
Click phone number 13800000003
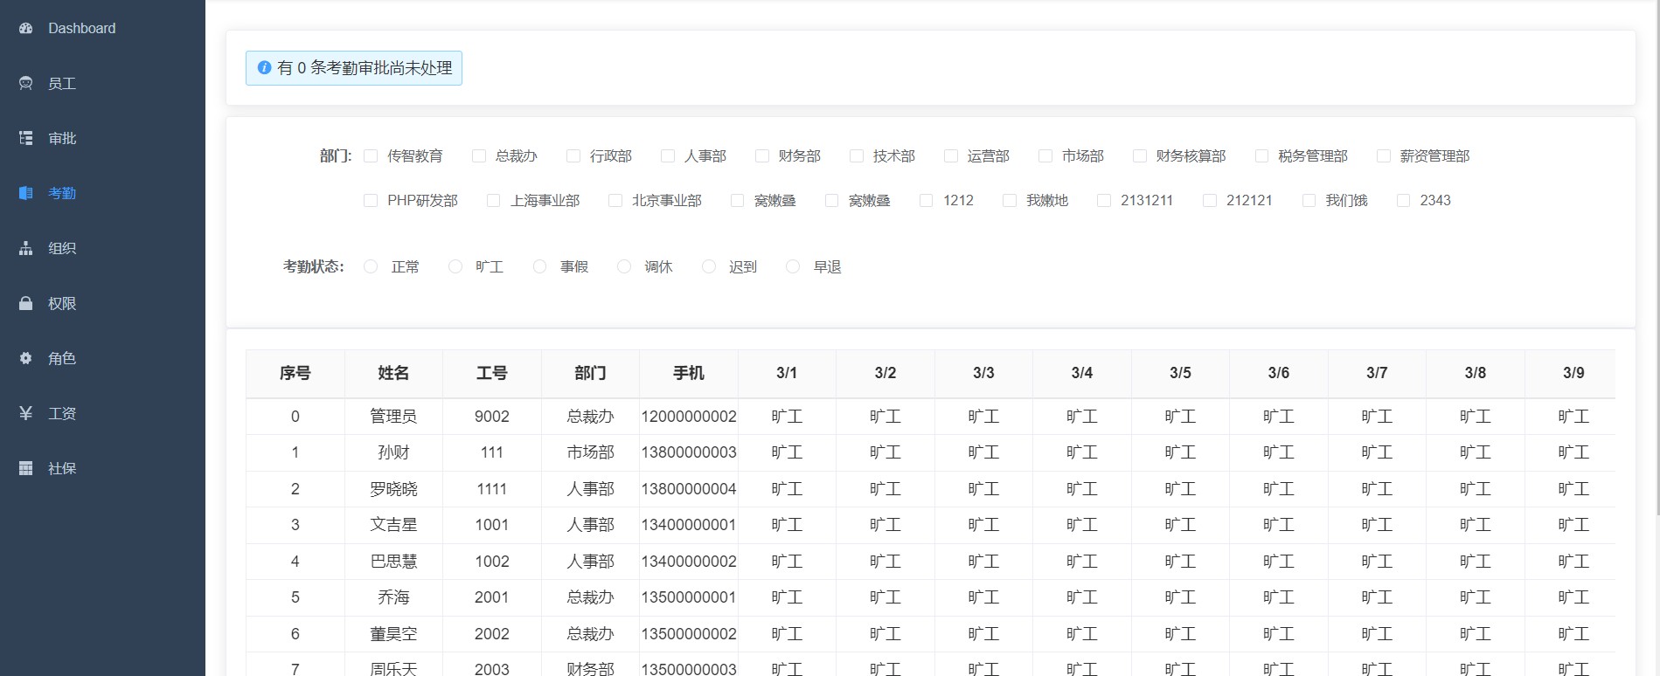tap(689, 452)
